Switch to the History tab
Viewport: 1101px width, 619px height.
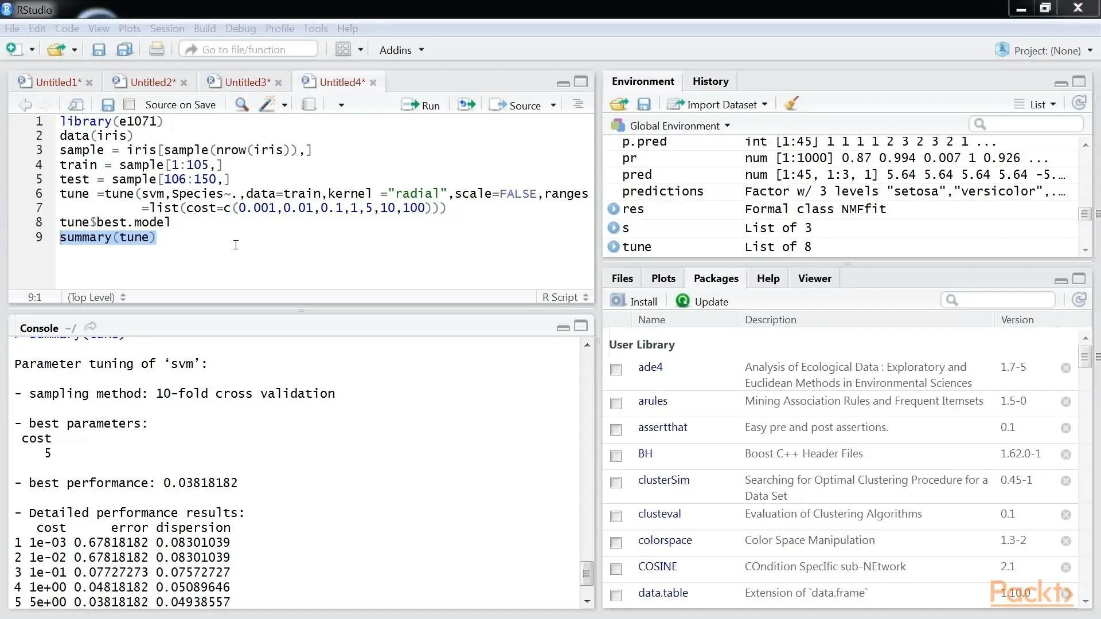pos(710,81)
